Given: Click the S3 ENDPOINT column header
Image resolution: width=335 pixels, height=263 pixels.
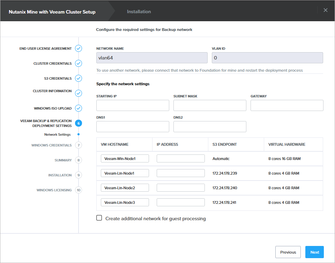Looking at the screenshot, I should pos(224,144).
